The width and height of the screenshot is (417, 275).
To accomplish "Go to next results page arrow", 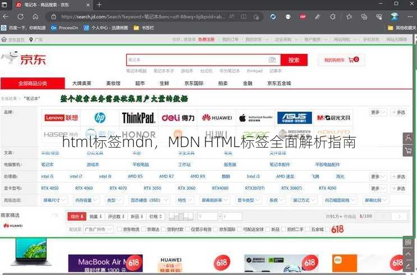I will coord(399,217).
